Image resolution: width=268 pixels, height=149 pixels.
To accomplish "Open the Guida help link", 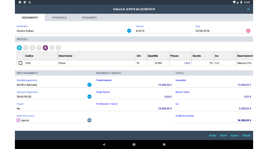I will point(213,136).
